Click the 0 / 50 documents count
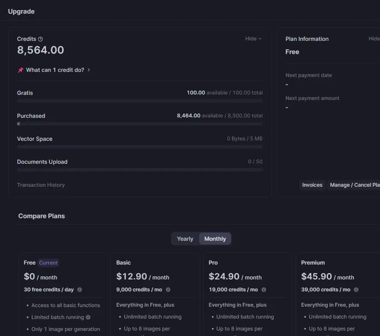 [x=255, y=162]
